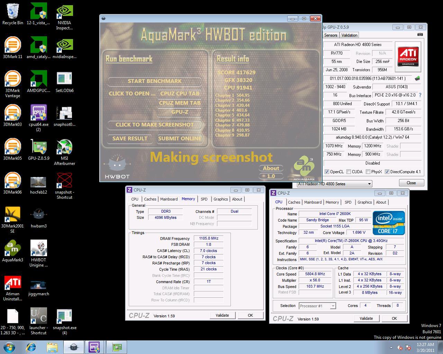443x354 pixels.
Task: Toggle the CUDA checkbox in GPU-Z
Action: [349, 172]
